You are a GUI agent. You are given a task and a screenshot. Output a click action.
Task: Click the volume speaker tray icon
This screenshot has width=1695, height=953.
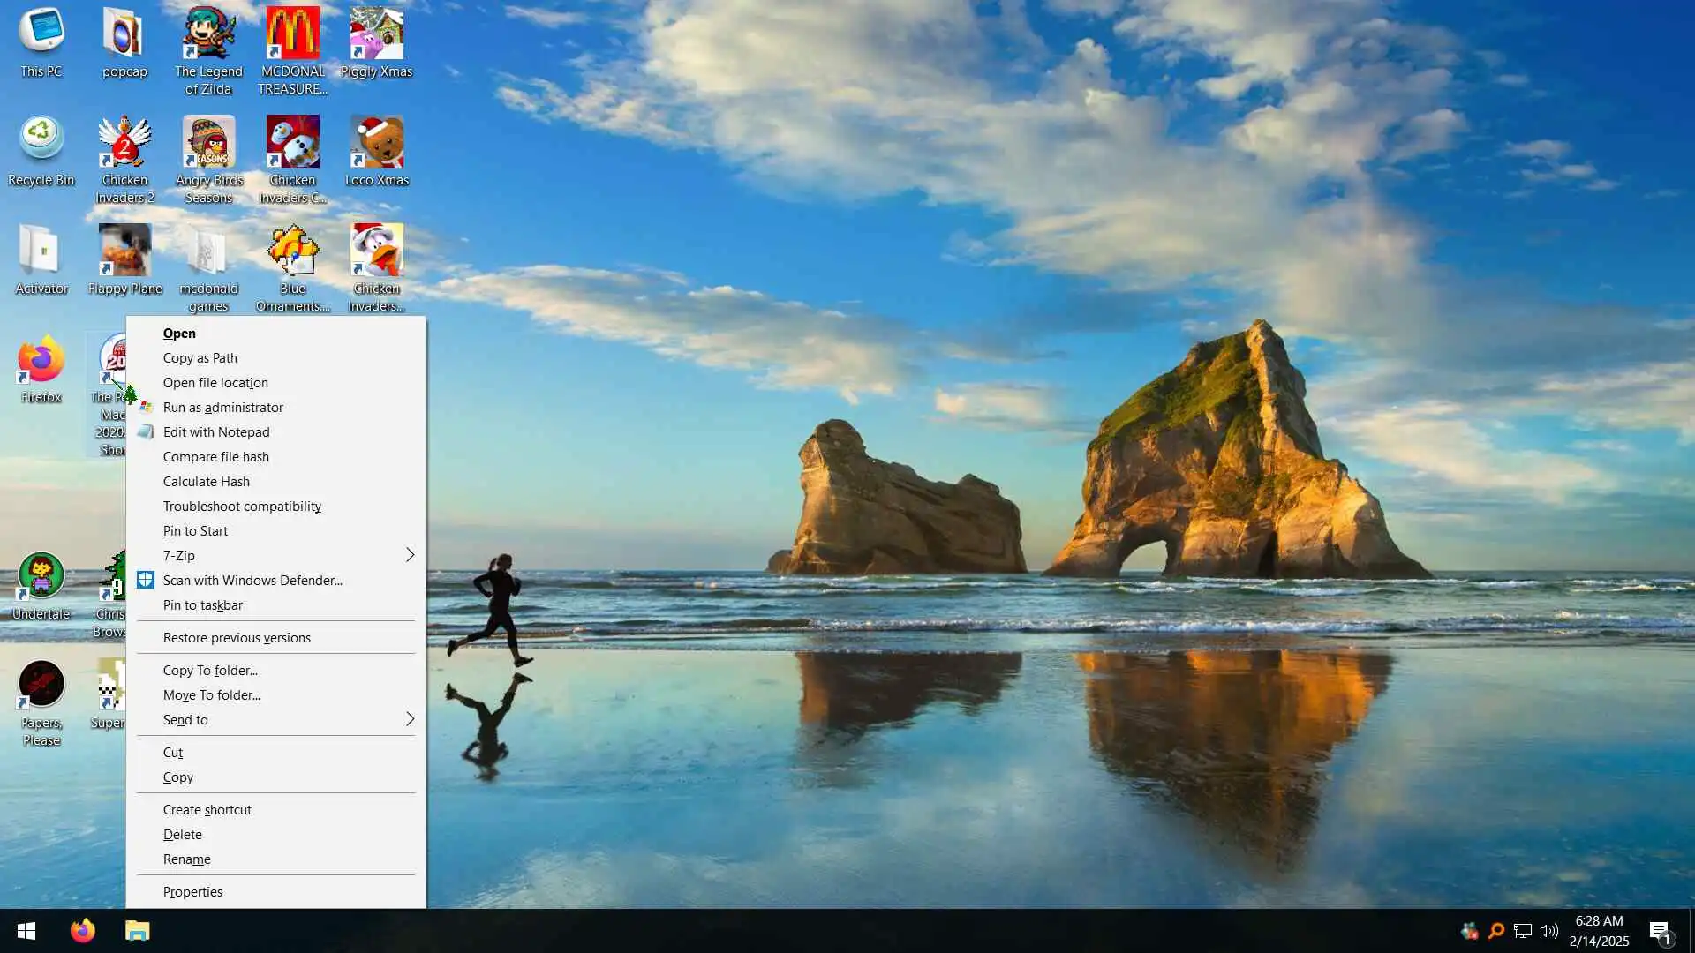[1549, 931]
